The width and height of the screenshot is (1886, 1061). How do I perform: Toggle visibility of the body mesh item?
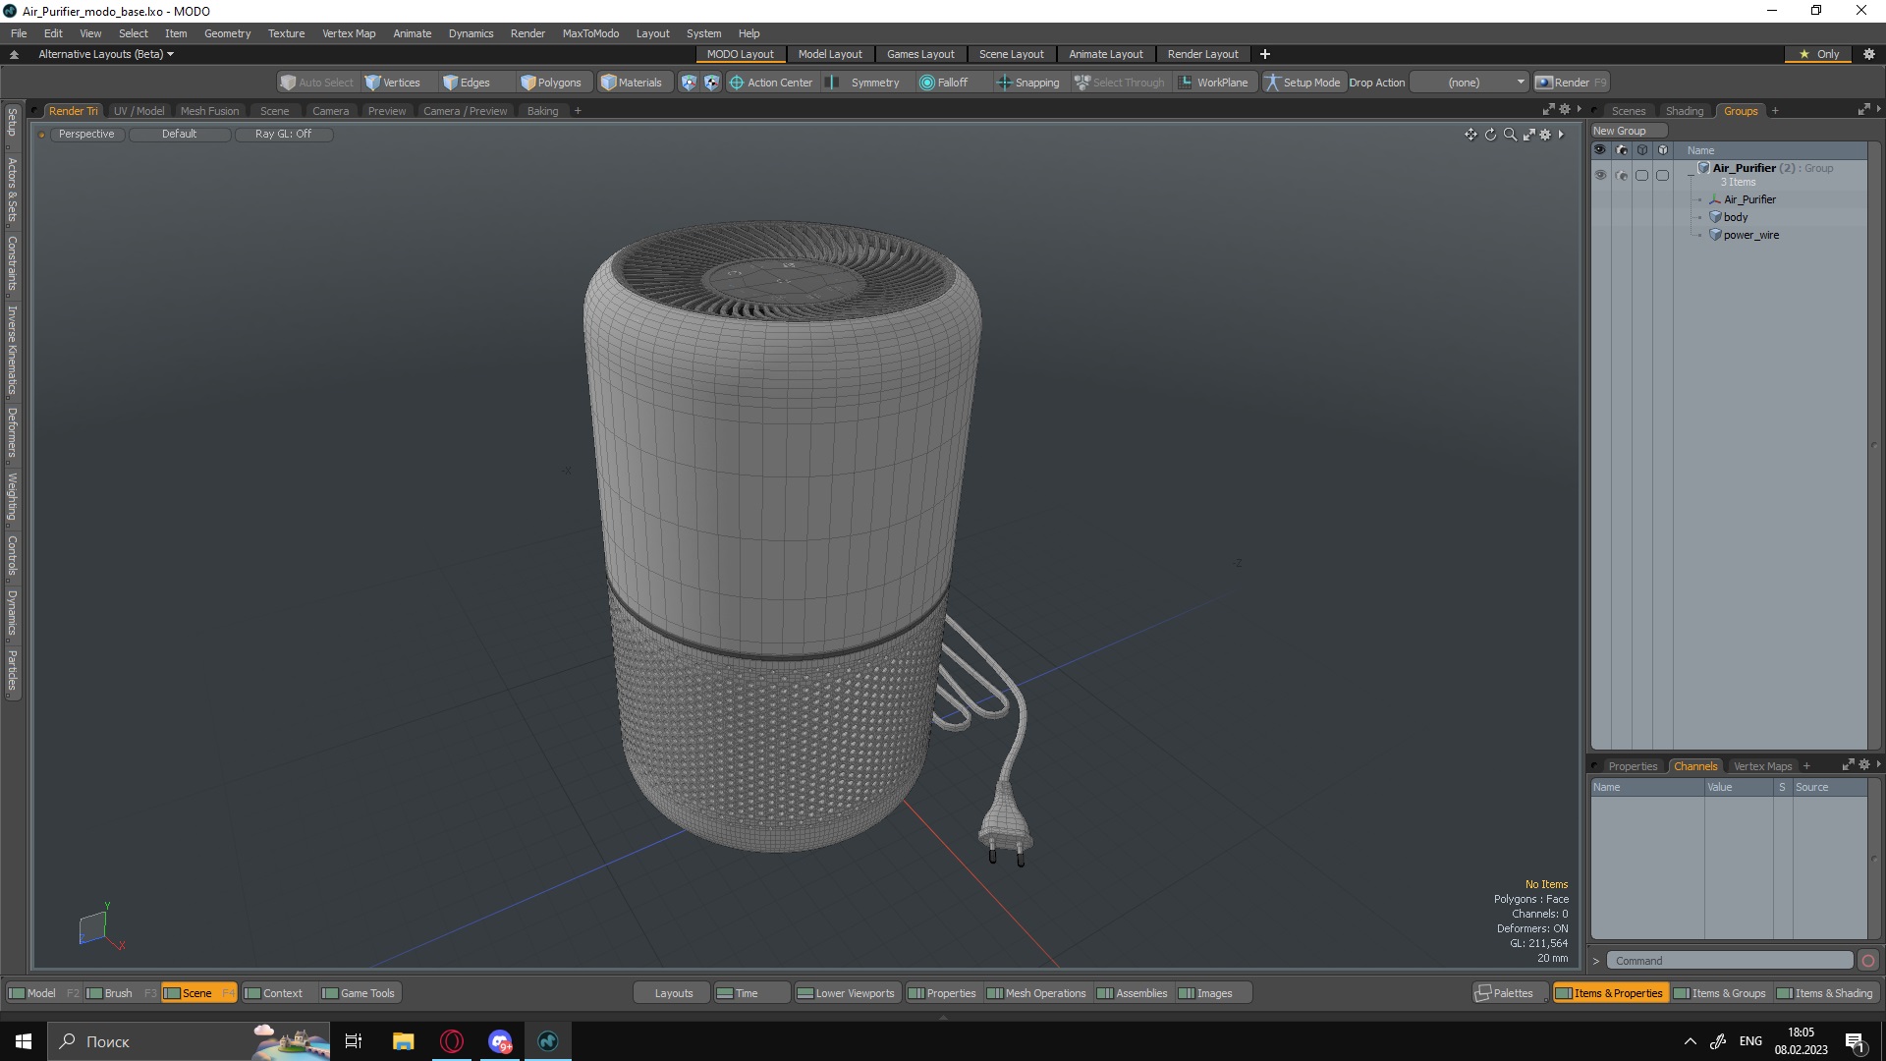coord(1600,216)
